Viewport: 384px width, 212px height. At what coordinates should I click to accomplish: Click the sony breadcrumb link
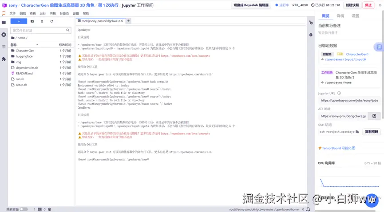click(x=13, y=5)
